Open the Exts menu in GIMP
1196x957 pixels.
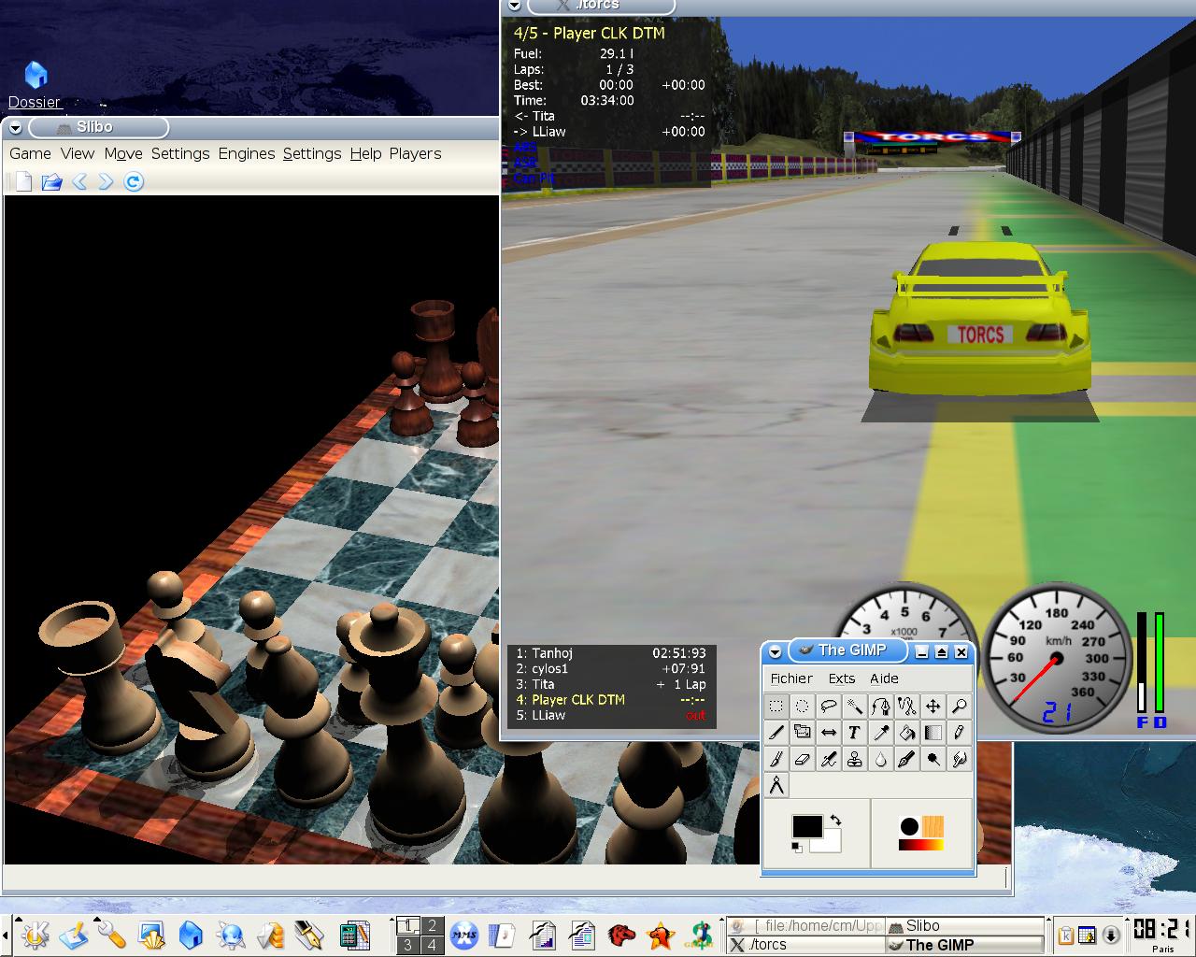(842, 678)
